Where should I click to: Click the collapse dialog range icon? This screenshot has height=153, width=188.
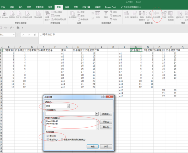tap(97, 114)
